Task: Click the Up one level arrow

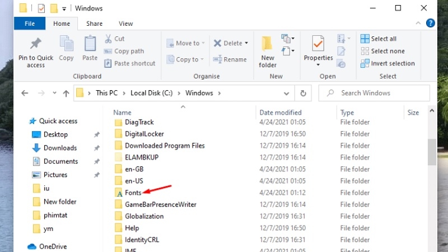Action: click(66, 93)
